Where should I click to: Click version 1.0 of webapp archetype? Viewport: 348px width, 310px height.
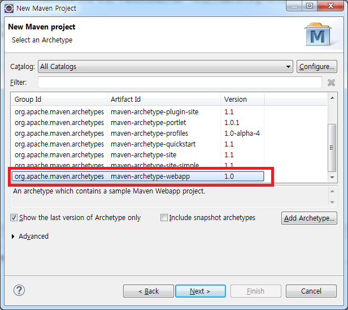point(229,176)
